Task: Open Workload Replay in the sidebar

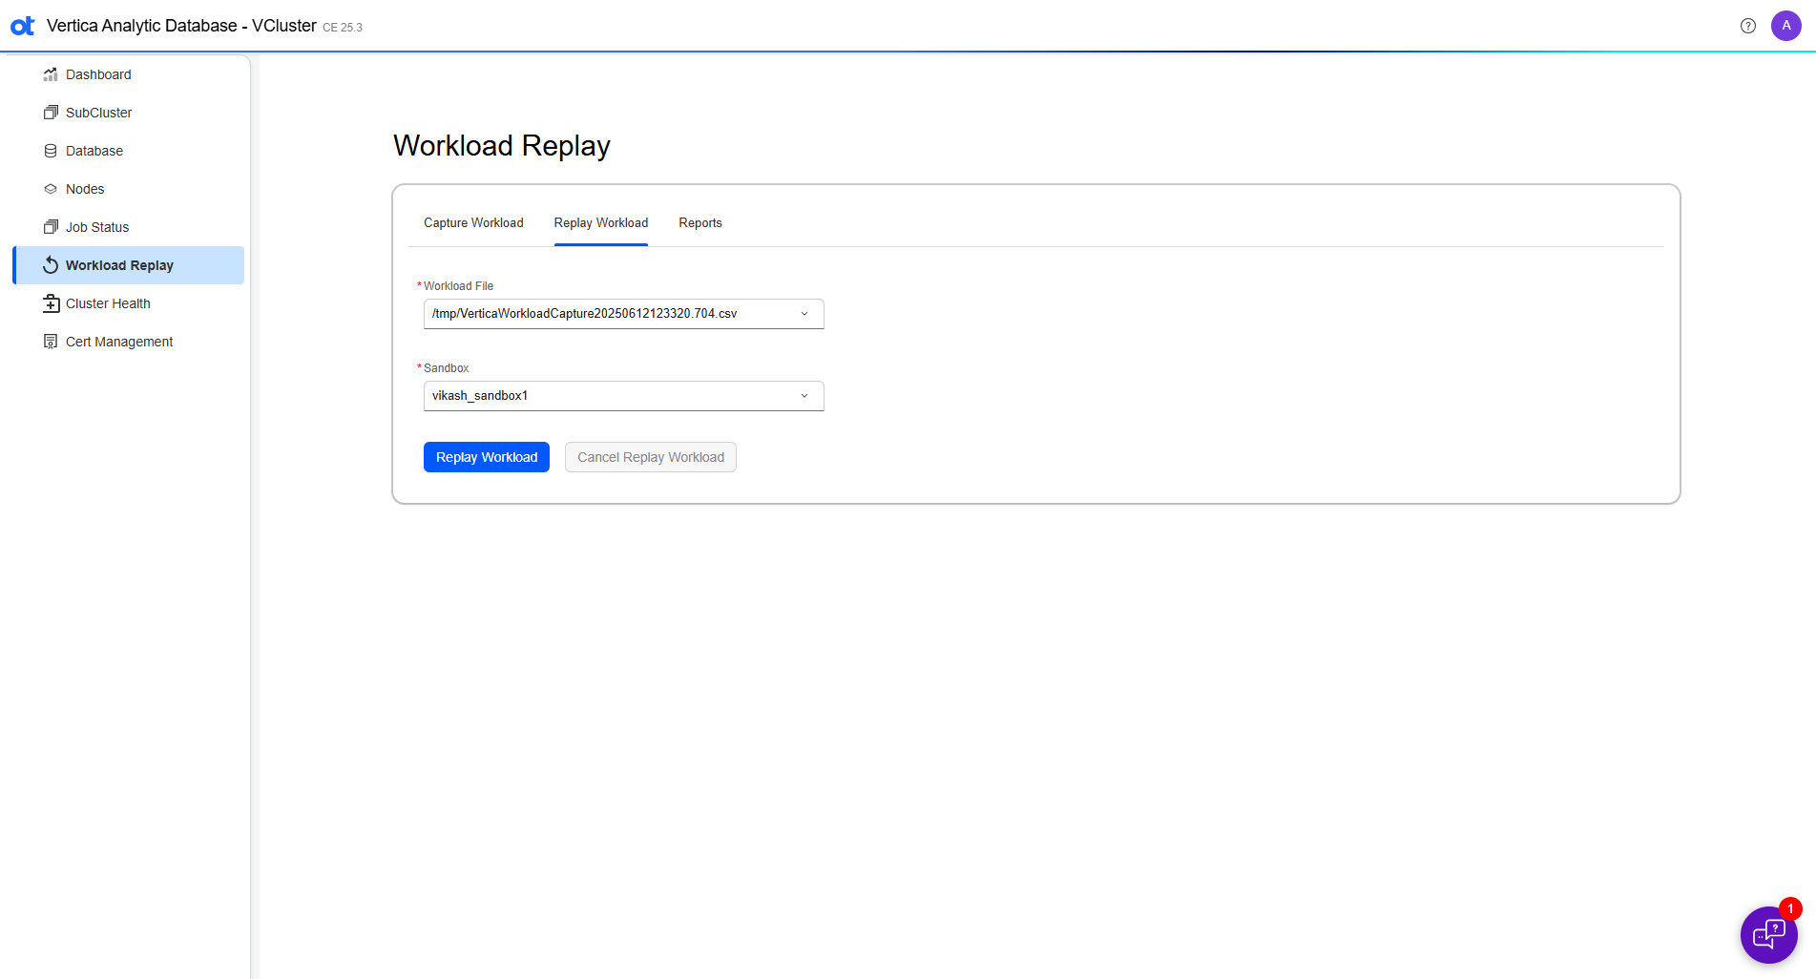Action: [119, 265]
